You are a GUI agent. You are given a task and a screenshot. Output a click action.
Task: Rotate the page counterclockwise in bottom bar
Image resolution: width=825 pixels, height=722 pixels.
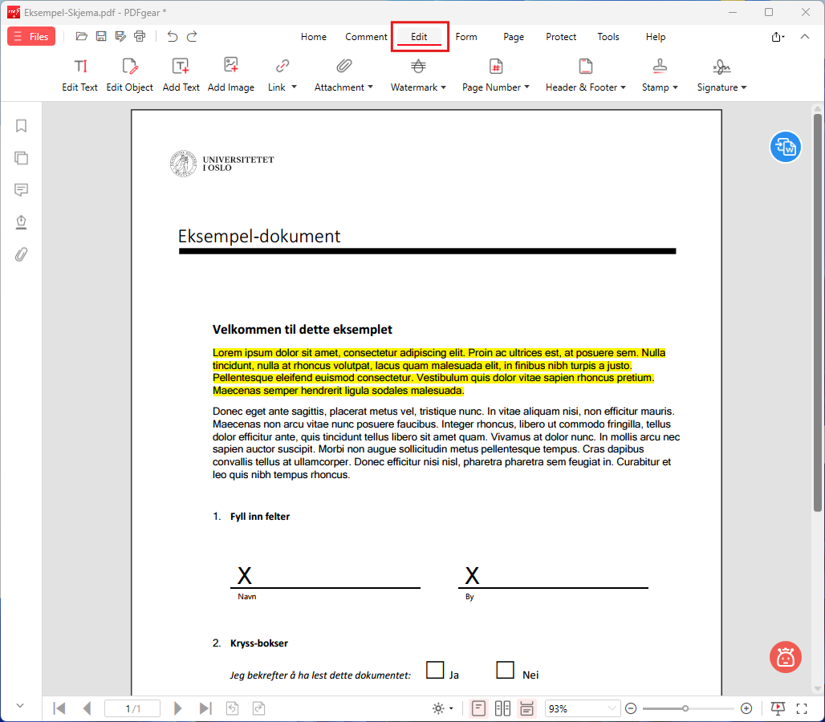[232, 708]
